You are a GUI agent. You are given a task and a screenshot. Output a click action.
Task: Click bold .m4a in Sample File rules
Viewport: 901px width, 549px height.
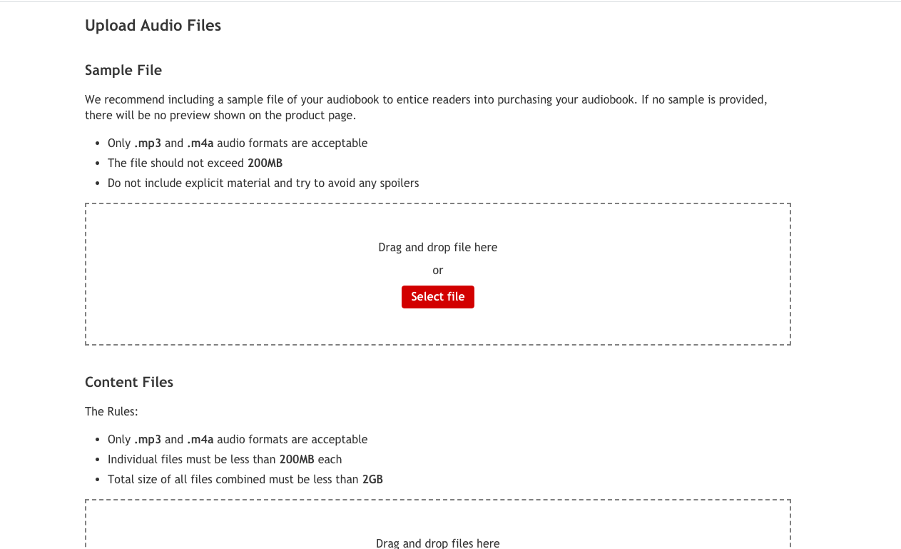pos(200,143)
